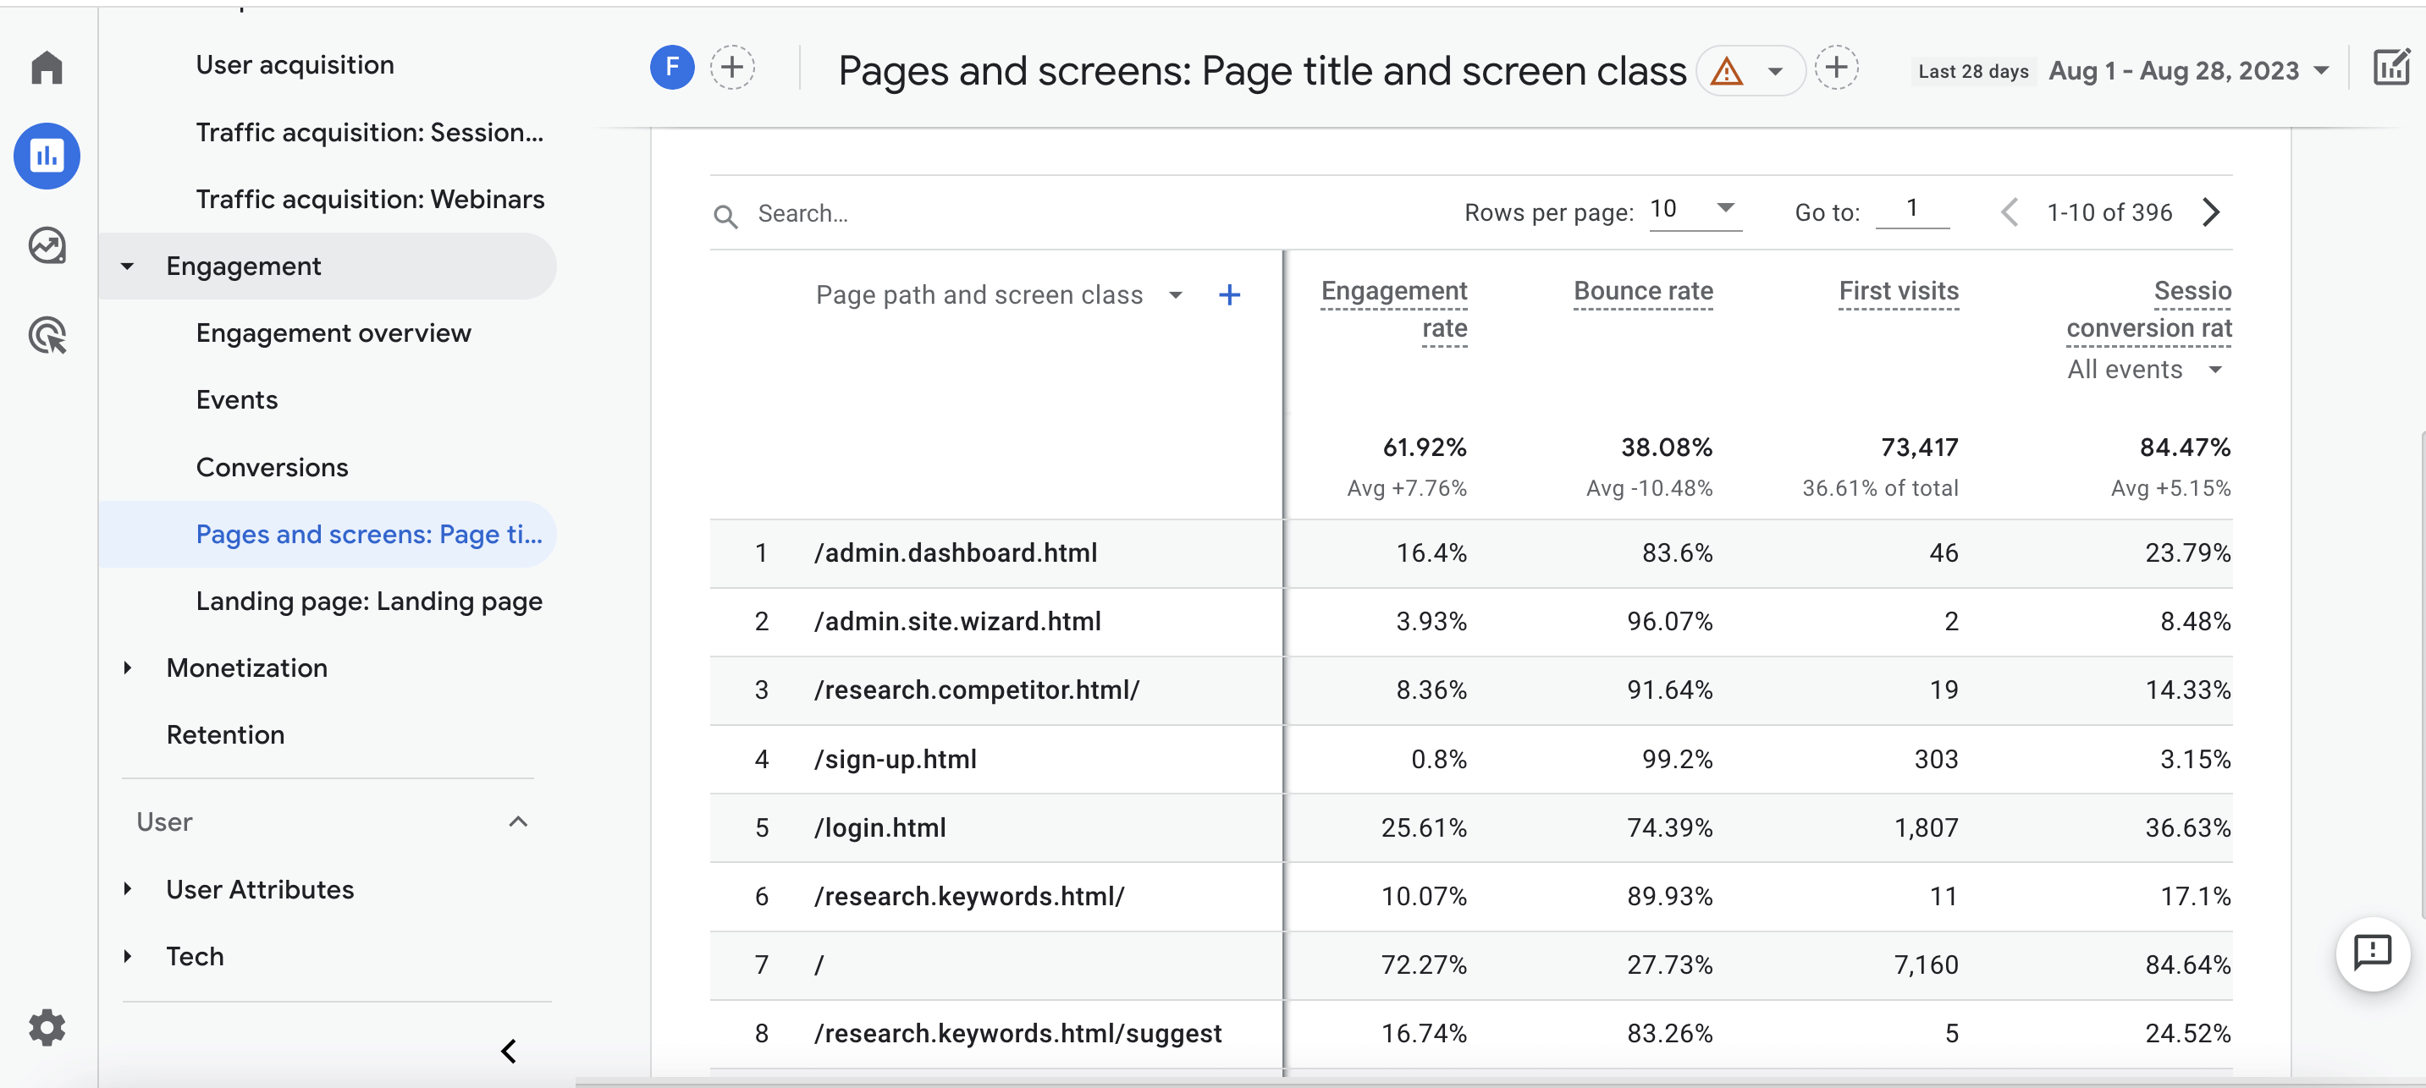Click the add comparison plus icon
This screenshot has width=2426, height=1088.
point(731,68)
